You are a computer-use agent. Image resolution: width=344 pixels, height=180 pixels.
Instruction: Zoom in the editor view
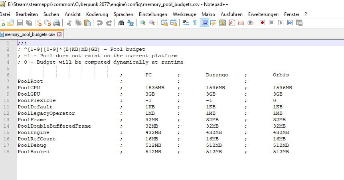tap(142, 23)
